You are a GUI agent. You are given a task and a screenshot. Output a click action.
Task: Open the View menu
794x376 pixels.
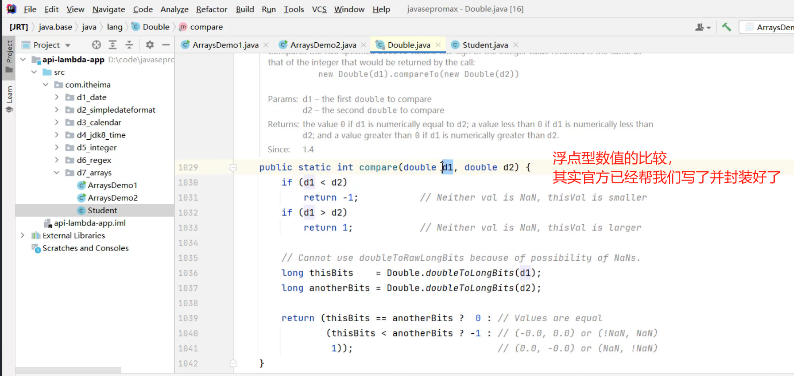[x=75, y=9]
